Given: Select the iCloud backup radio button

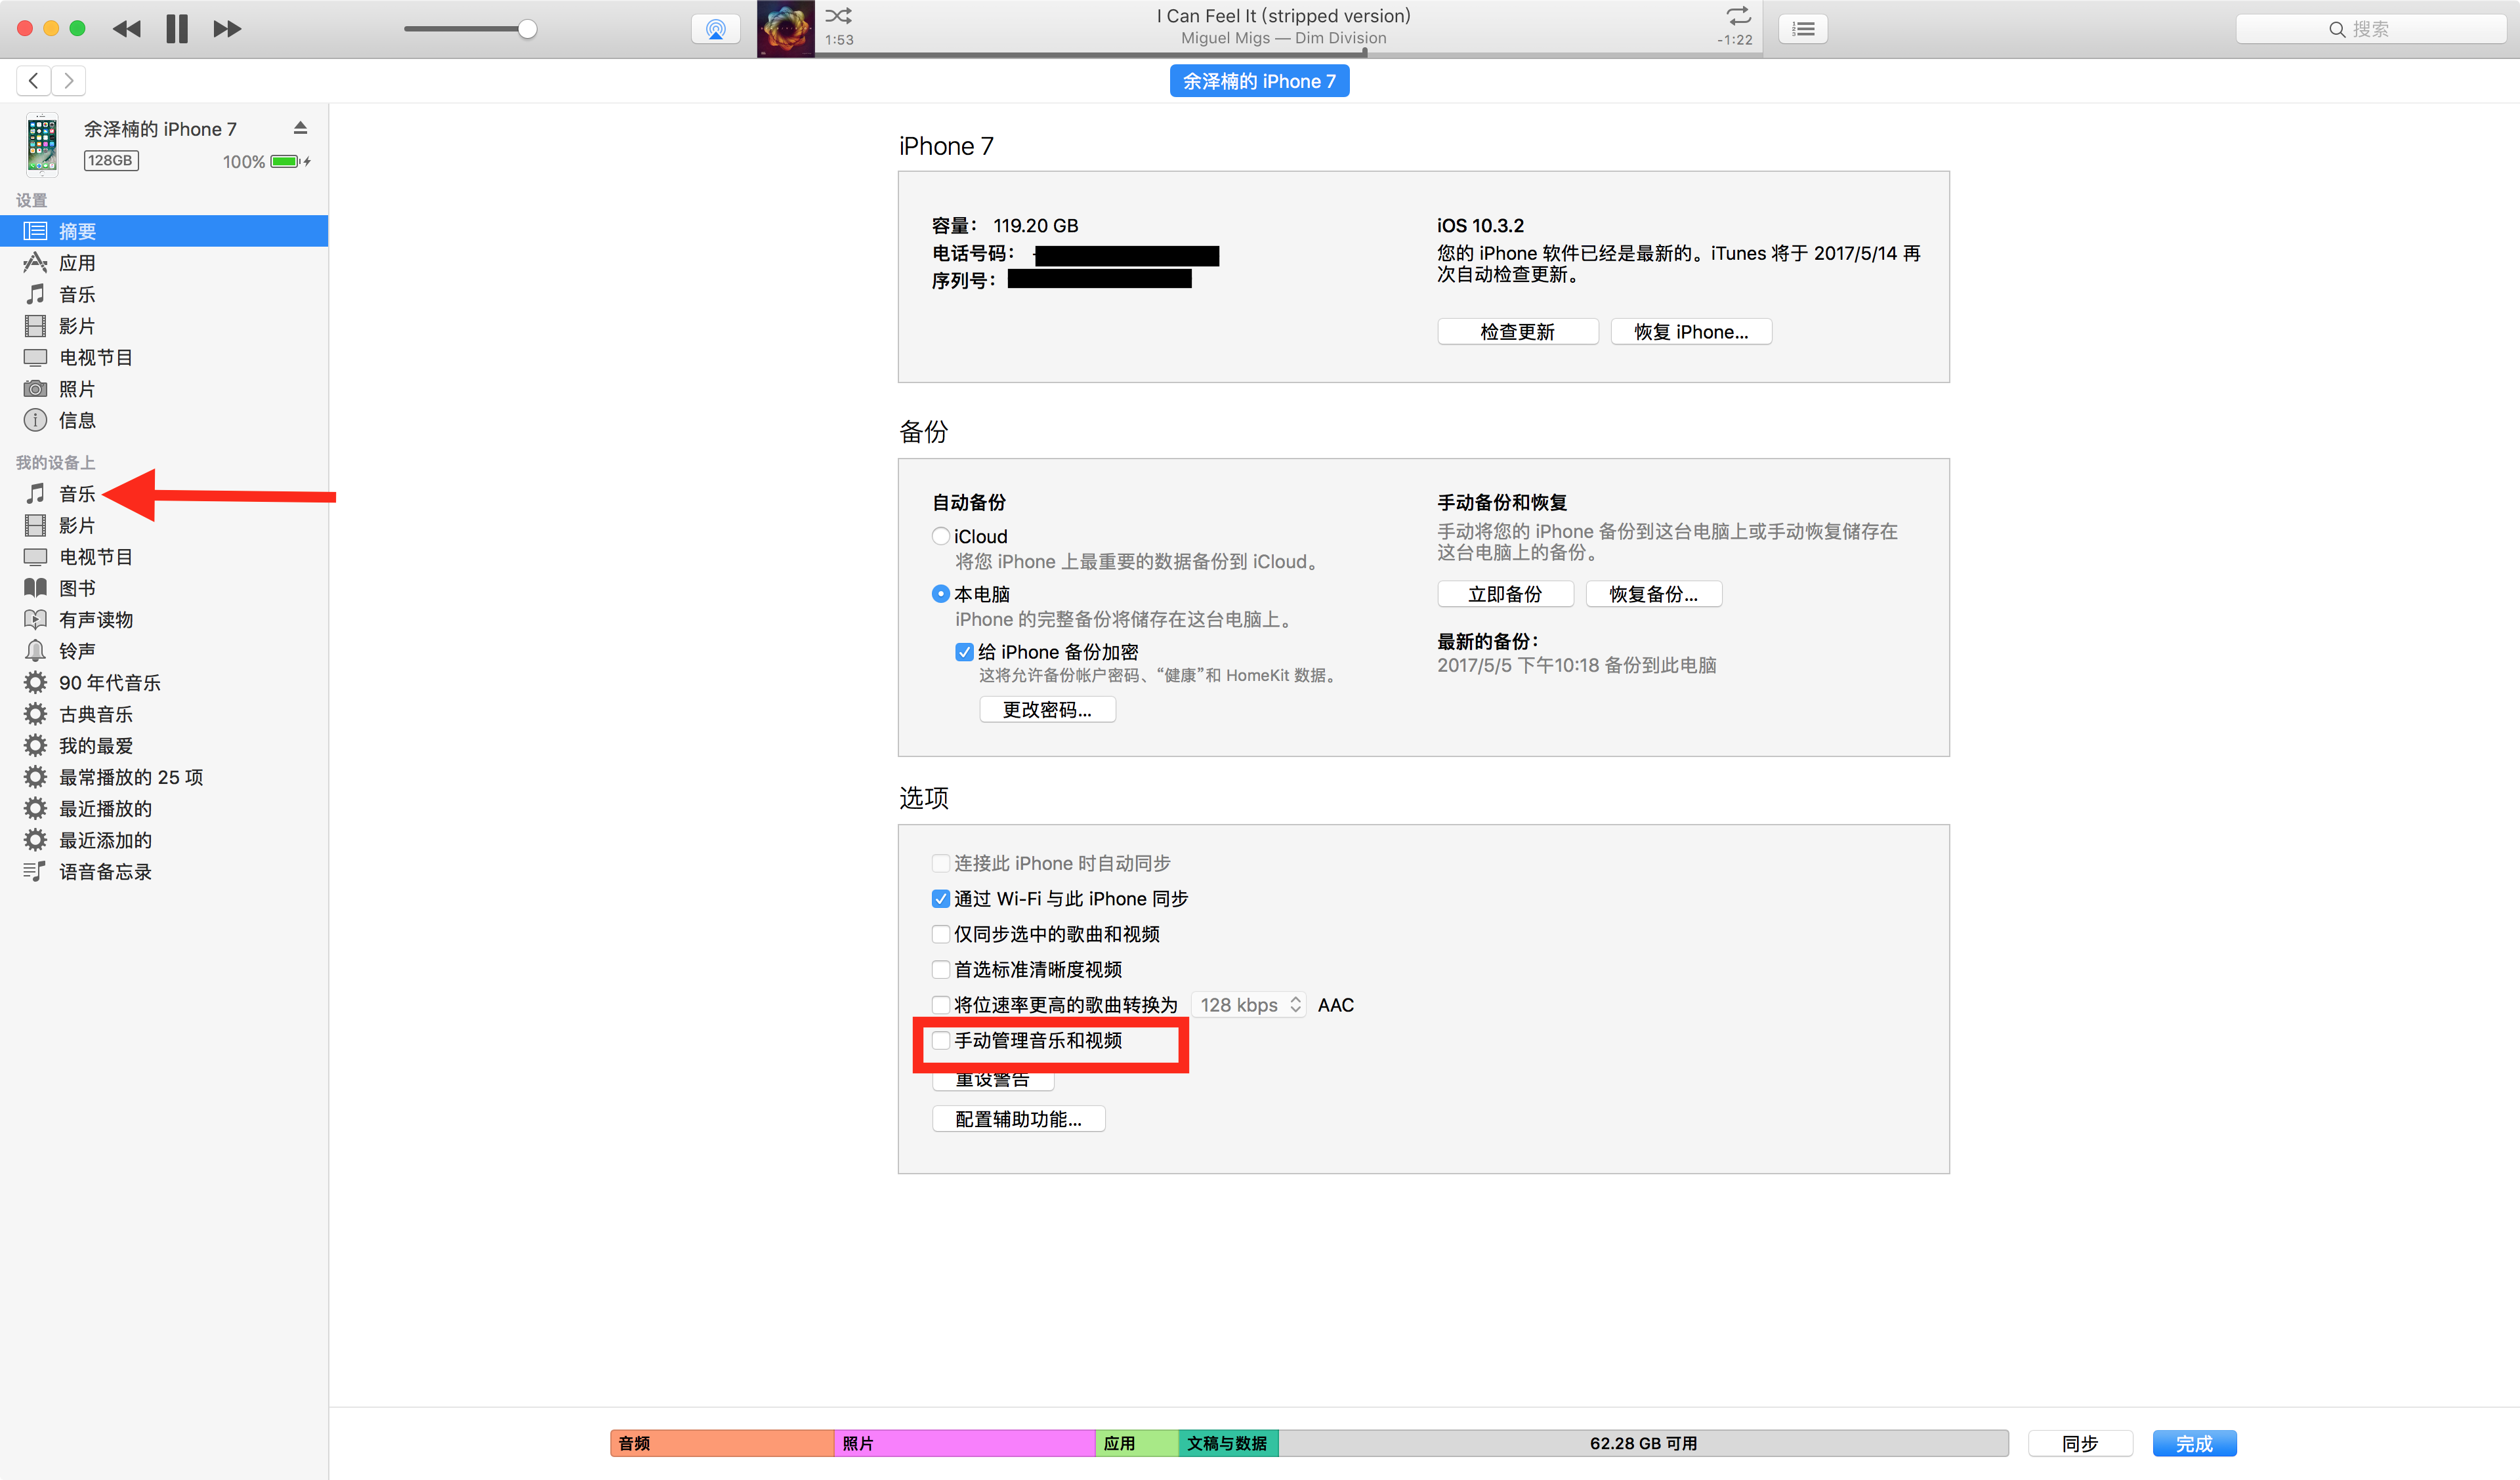Looking at the screenshot, I should point(940,536).
